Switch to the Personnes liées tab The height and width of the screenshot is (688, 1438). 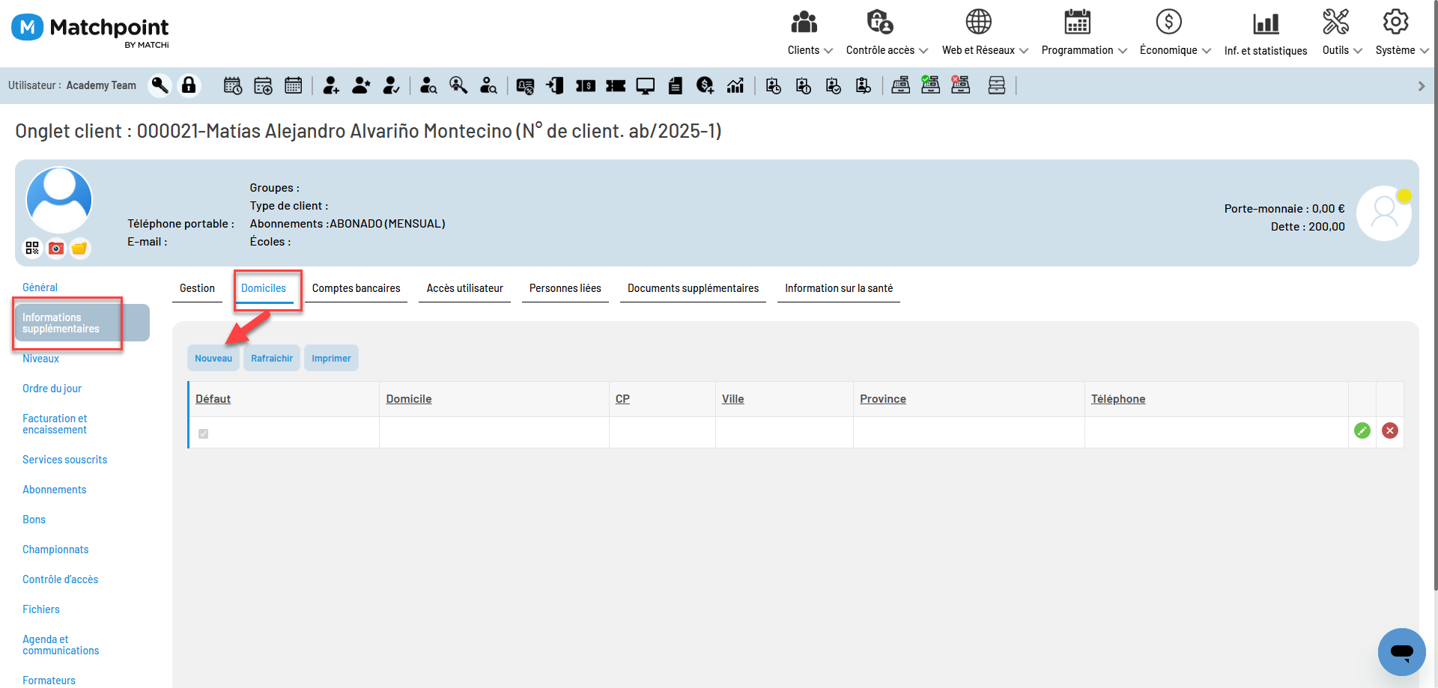(x=565, y=288)
